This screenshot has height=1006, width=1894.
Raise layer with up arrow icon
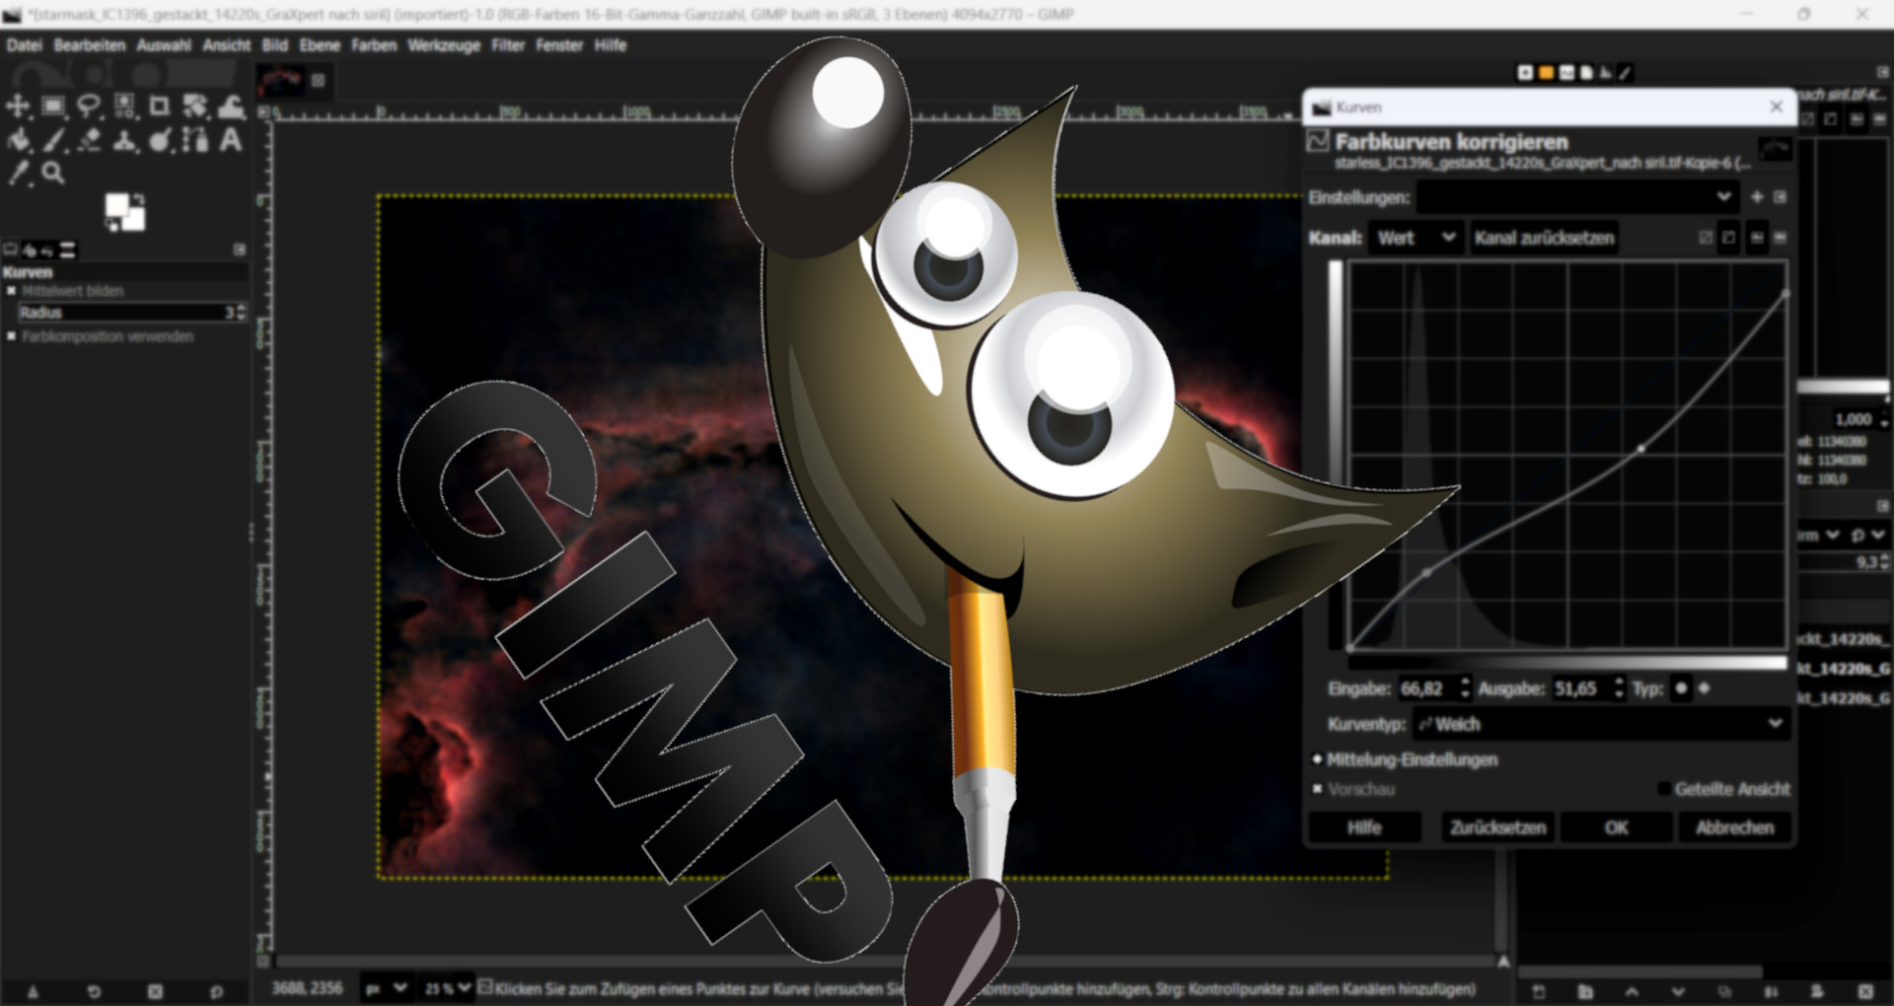tap(1632, 991)
